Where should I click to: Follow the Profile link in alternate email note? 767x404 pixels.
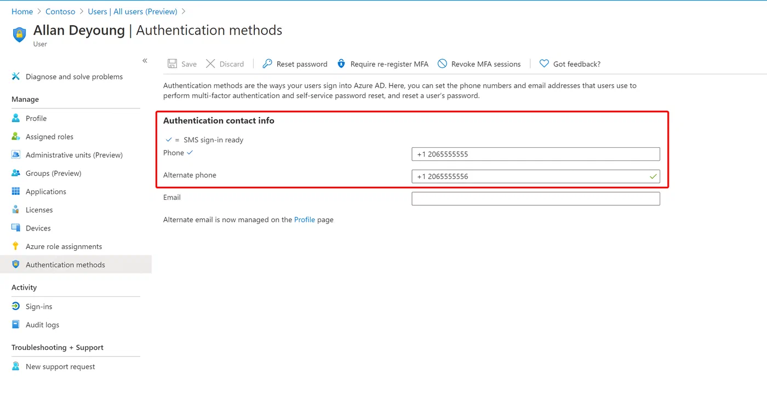[x=305, y=220]
